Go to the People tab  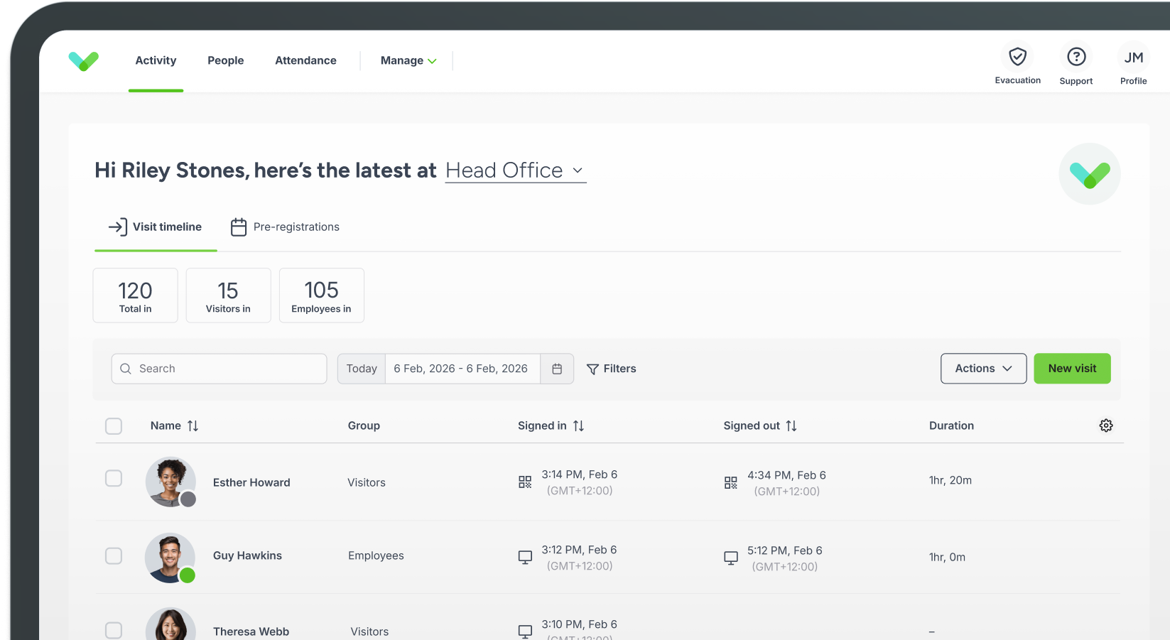tap(226, 61)
